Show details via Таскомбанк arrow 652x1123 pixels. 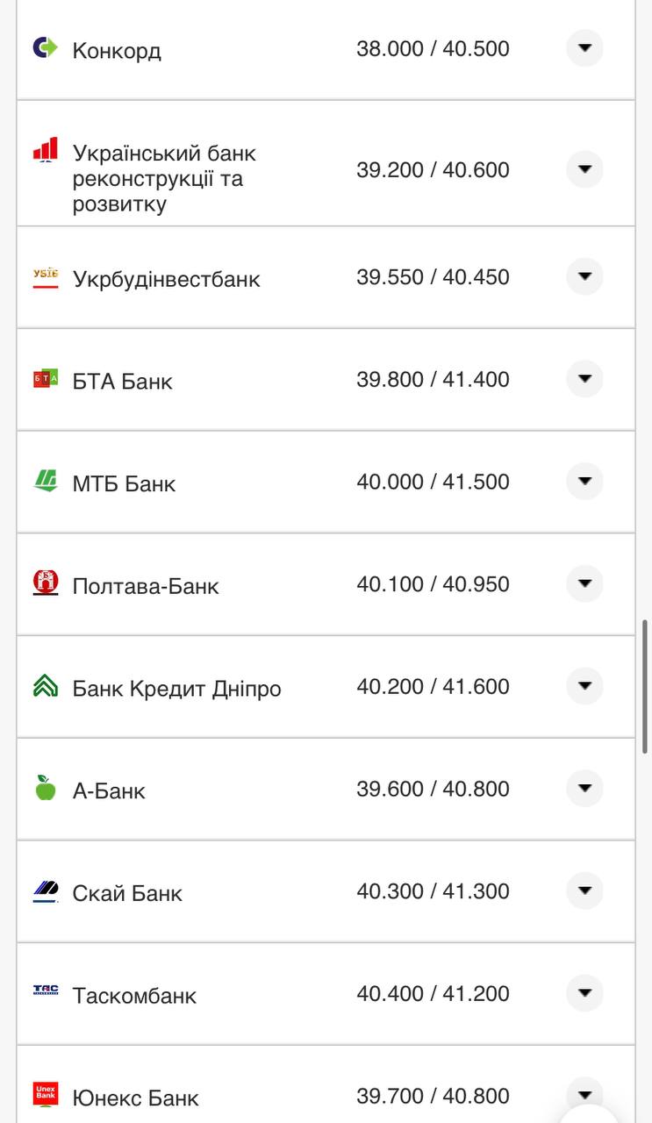pyautogui.click(x=584, y=993)
